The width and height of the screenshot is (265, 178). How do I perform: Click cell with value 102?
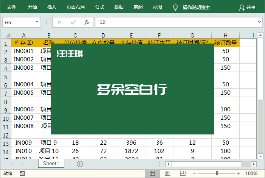159,151
